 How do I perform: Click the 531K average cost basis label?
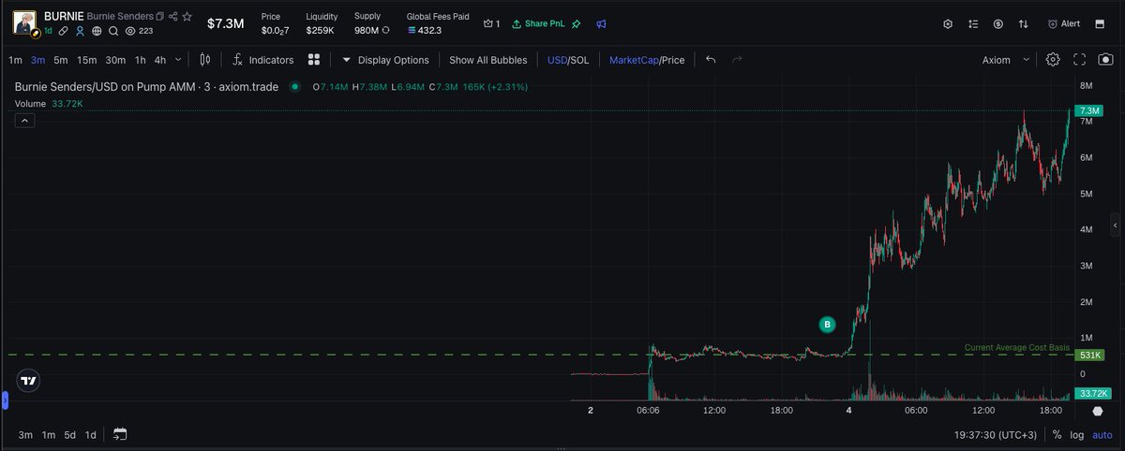click(x=1090, y=356)
